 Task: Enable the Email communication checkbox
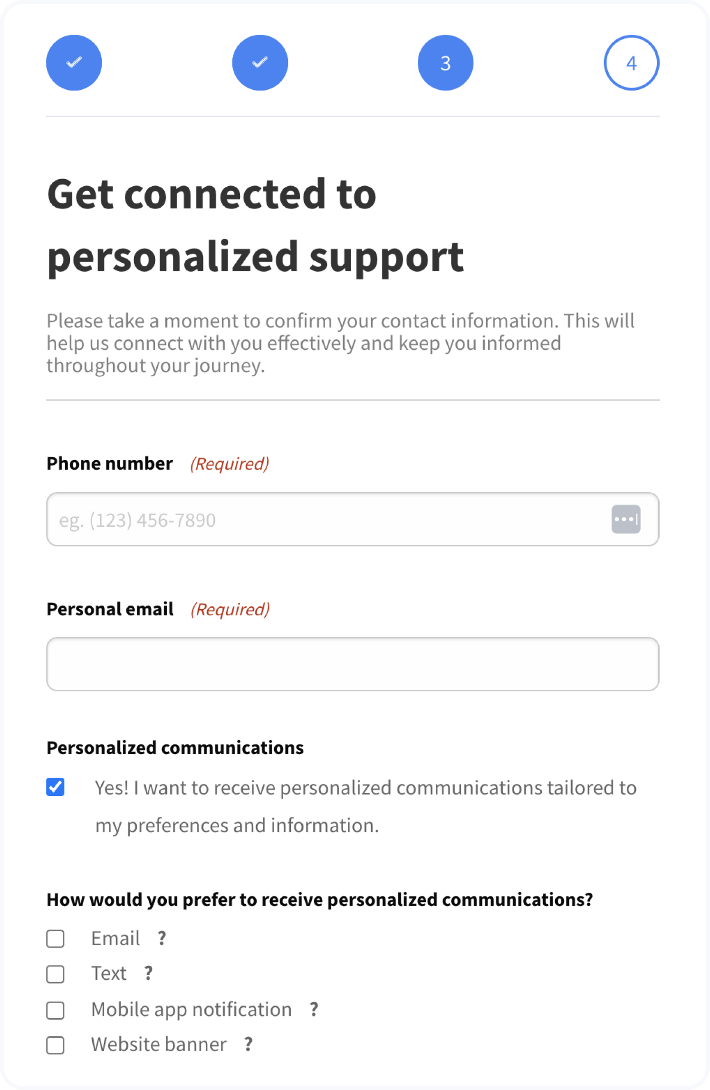pos(56,938)
